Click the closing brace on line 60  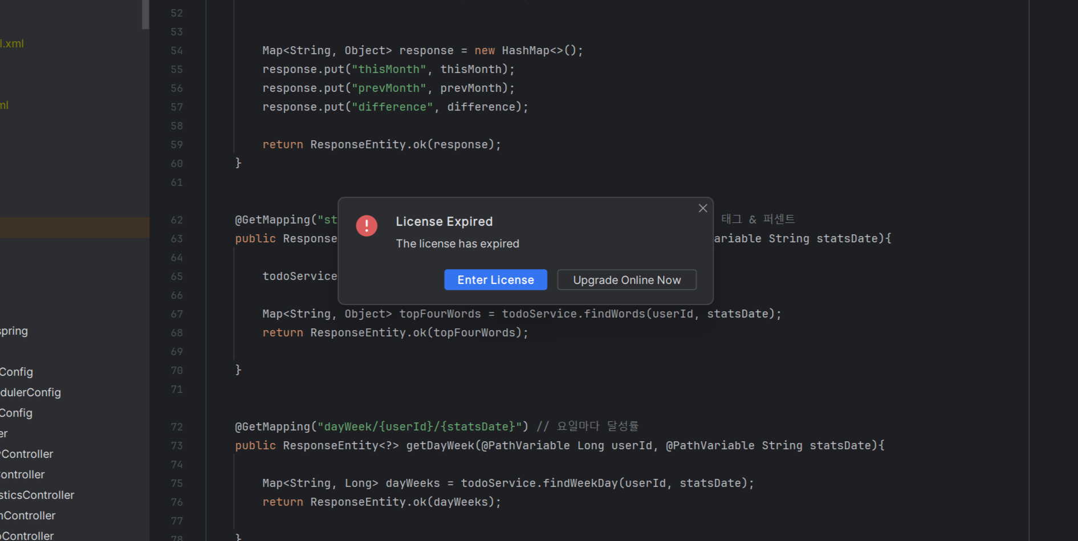point(238,164)
